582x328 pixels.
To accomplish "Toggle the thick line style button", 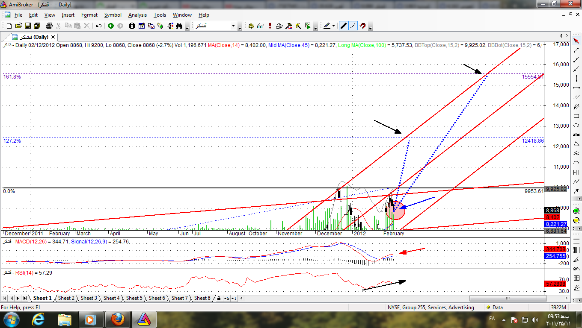I will (343, 26).
